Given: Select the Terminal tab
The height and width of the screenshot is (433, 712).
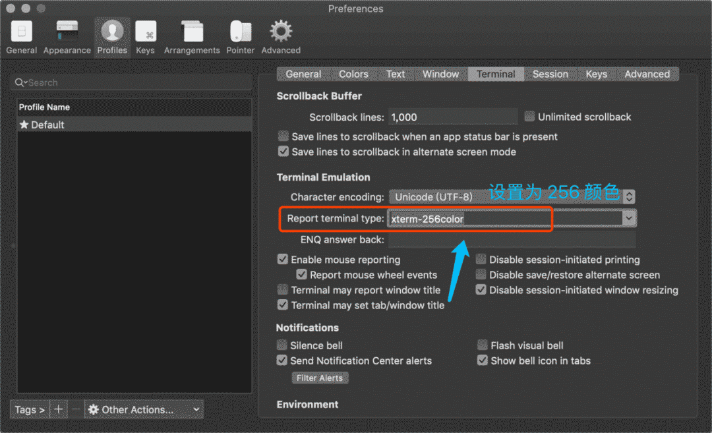Looking at the screenshot, I should pos(496,74).
